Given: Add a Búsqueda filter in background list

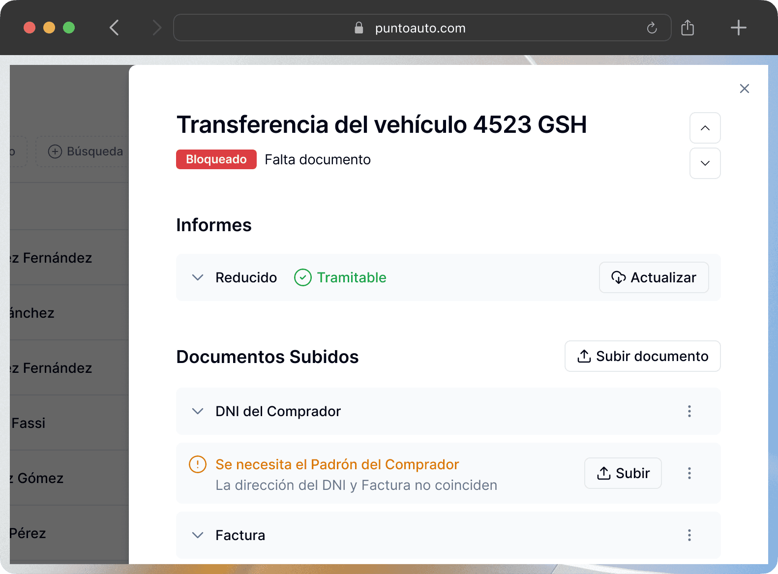Looking at the screenshot, I should 83,151.
